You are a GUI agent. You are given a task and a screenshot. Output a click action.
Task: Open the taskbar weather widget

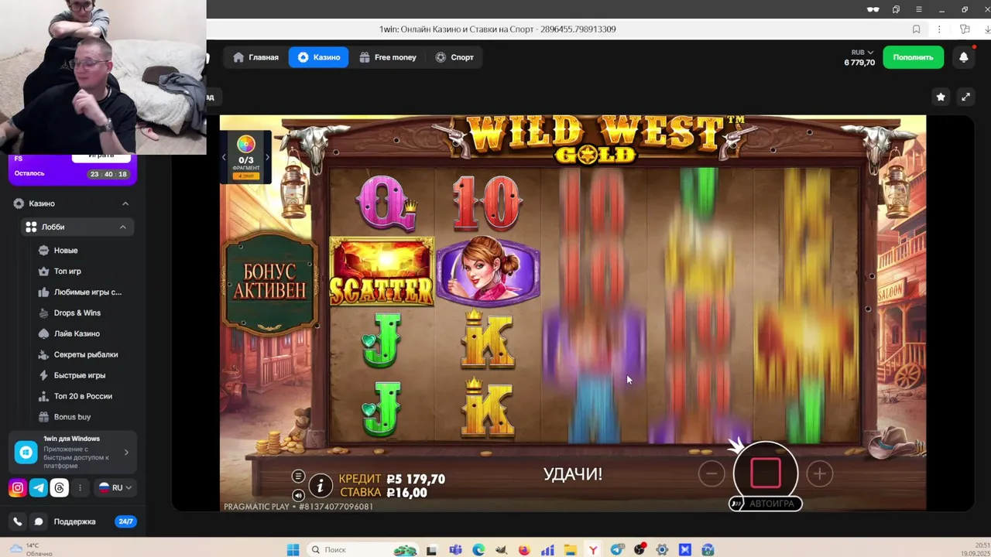pyautogui.click(x=29, y=550)
